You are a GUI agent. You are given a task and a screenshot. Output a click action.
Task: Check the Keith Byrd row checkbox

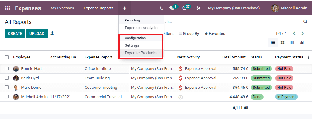click(7, 78)
